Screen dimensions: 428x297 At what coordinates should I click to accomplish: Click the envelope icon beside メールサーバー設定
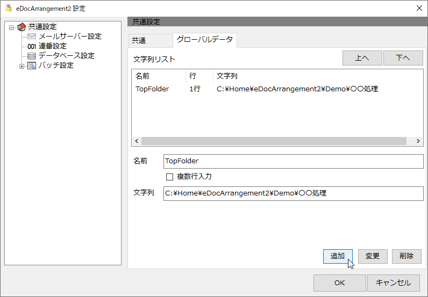tap(32, 37)
